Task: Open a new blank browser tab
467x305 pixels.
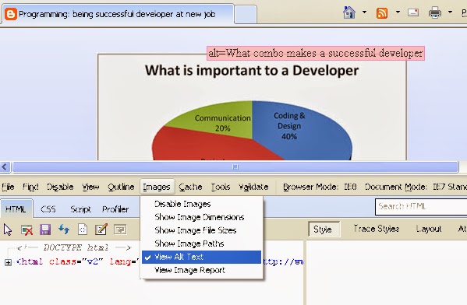Action: 246,14
